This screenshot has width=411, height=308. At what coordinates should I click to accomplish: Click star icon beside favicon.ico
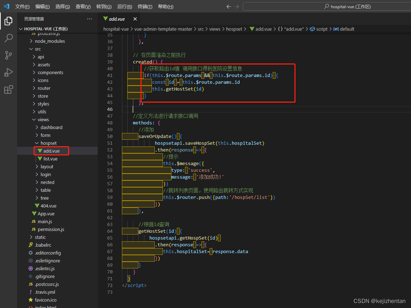point(31,299)
